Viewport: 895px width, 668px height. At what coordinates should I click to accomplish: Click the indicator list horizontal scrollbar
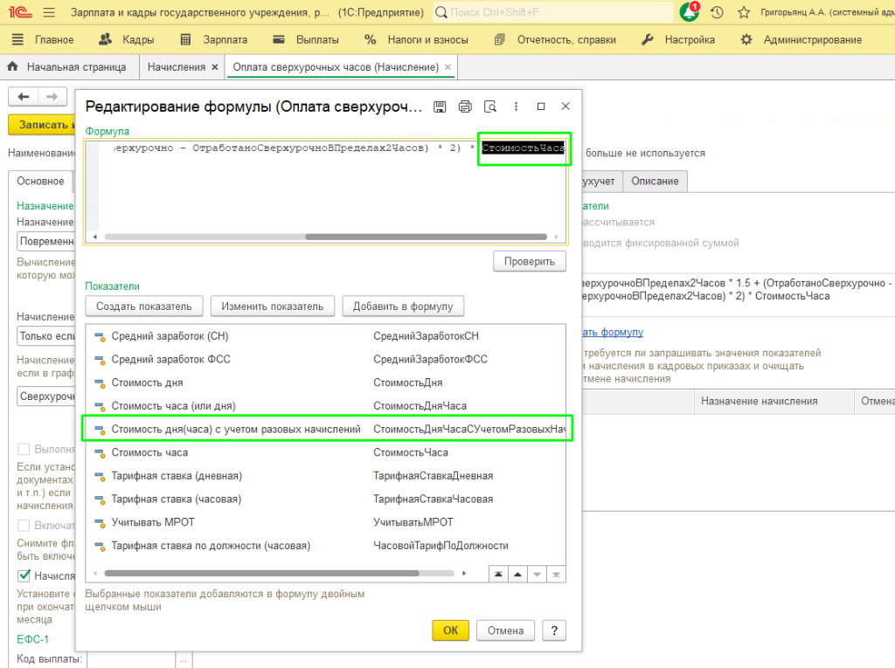(x=262, y=574)
